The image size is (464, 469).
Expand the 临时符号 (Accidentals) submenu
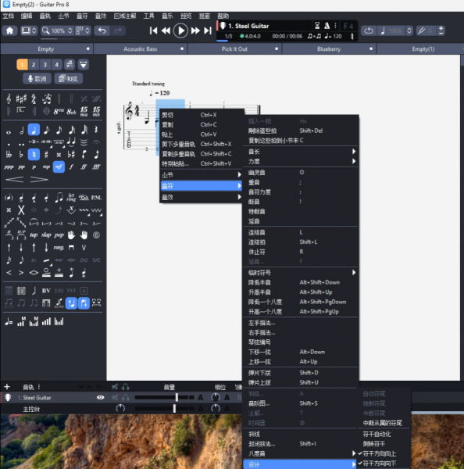(301, 273)
